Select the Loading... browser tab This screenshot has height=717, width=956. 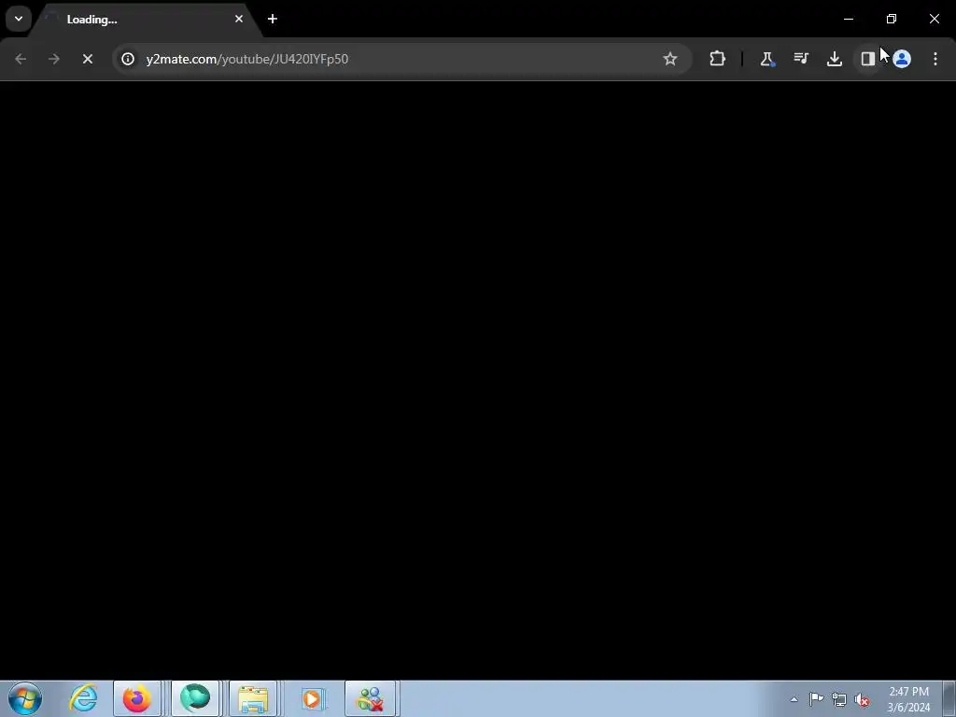147,20
